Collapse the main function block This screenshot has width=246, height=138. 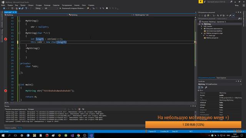(19, 85)
